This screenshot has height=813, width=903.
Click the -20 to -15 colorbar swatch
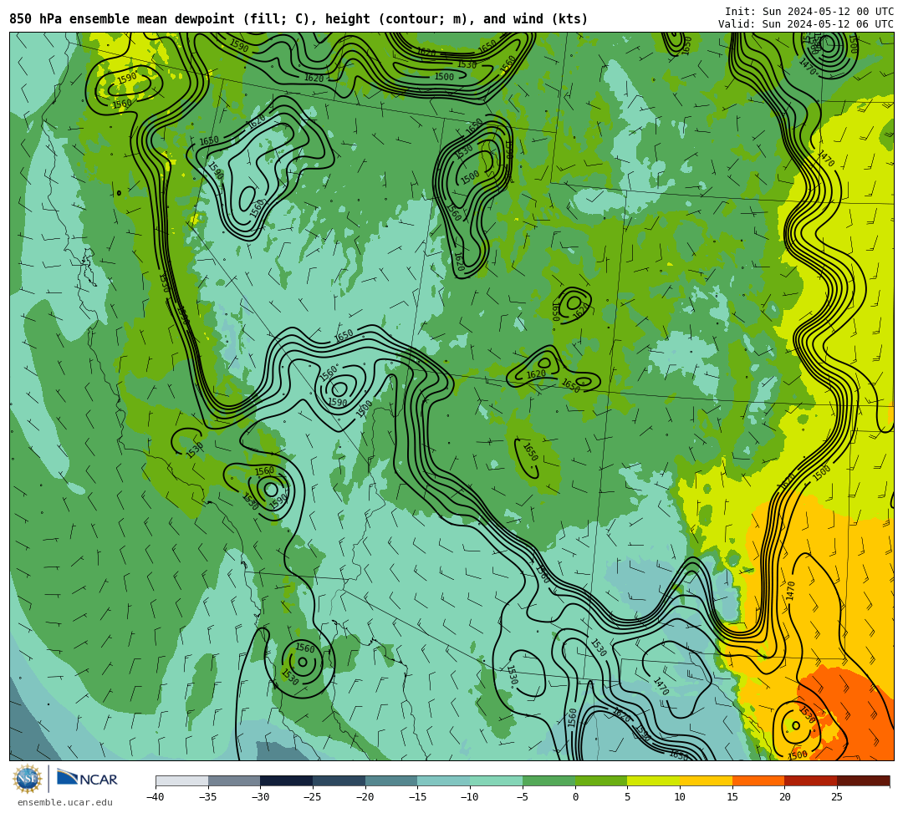click(391, 780)
